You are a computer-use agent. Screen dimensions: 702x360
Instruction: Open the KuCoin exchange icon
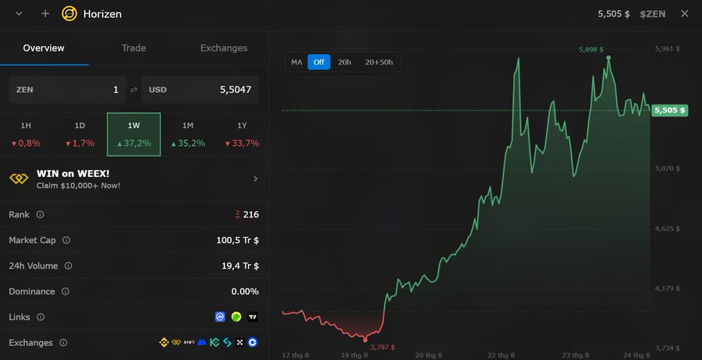pos(214,343)
